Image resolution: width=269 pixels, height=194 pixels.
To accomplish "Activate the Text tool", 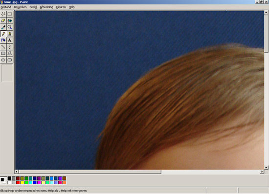I will pyautogui.click(x=10, y=40).
